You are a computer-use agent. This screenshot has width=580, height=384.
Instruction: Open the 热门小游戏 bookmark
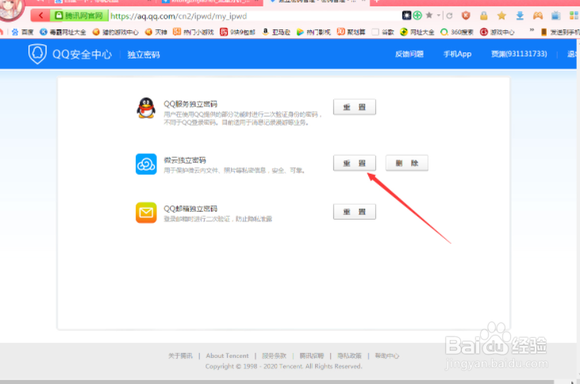click(x=194, y=33)
